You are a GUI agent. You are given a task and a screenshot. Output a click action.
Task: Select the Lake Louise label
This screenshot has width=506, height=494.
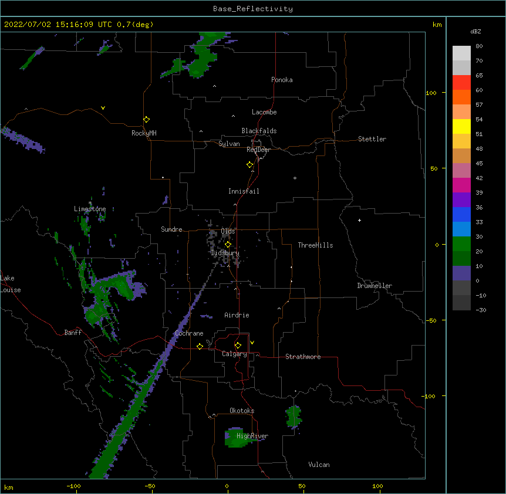coord(11,284)
